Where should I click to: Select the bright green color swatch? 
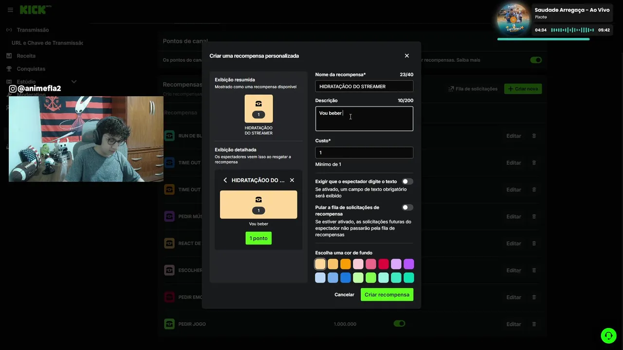click(371, 278)
